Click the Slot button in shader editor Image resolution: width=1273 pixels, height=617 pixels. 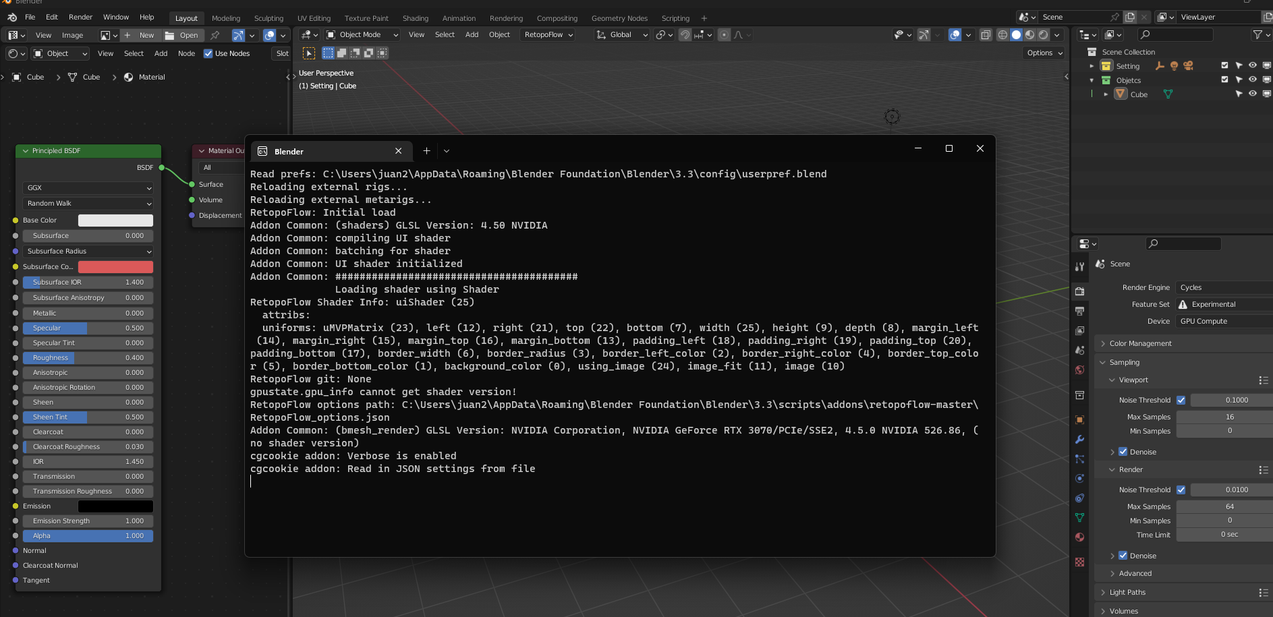(x=282, y=53)
